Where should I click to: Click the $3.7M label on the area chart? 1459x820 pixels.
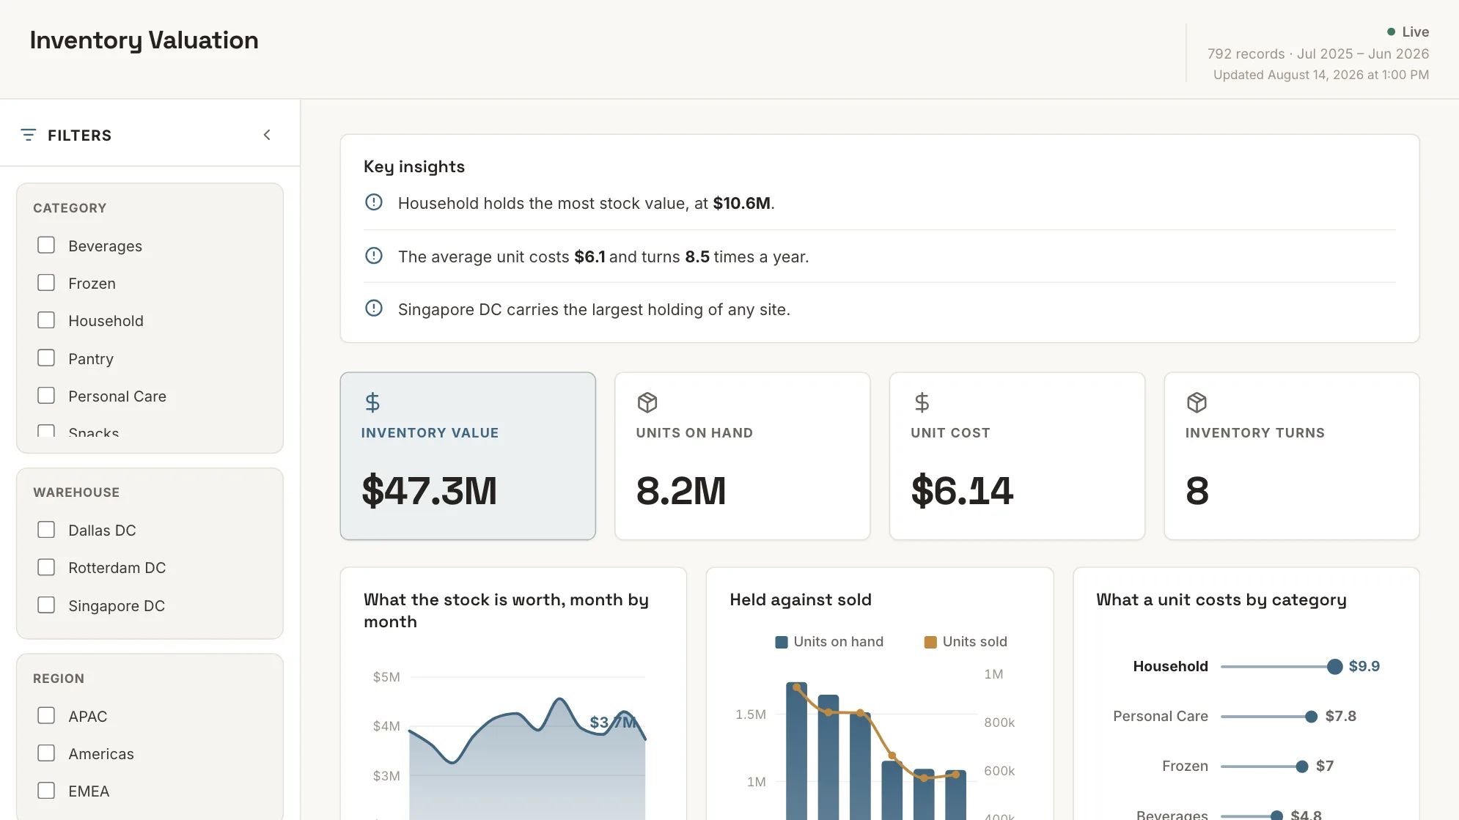point(614,722)
